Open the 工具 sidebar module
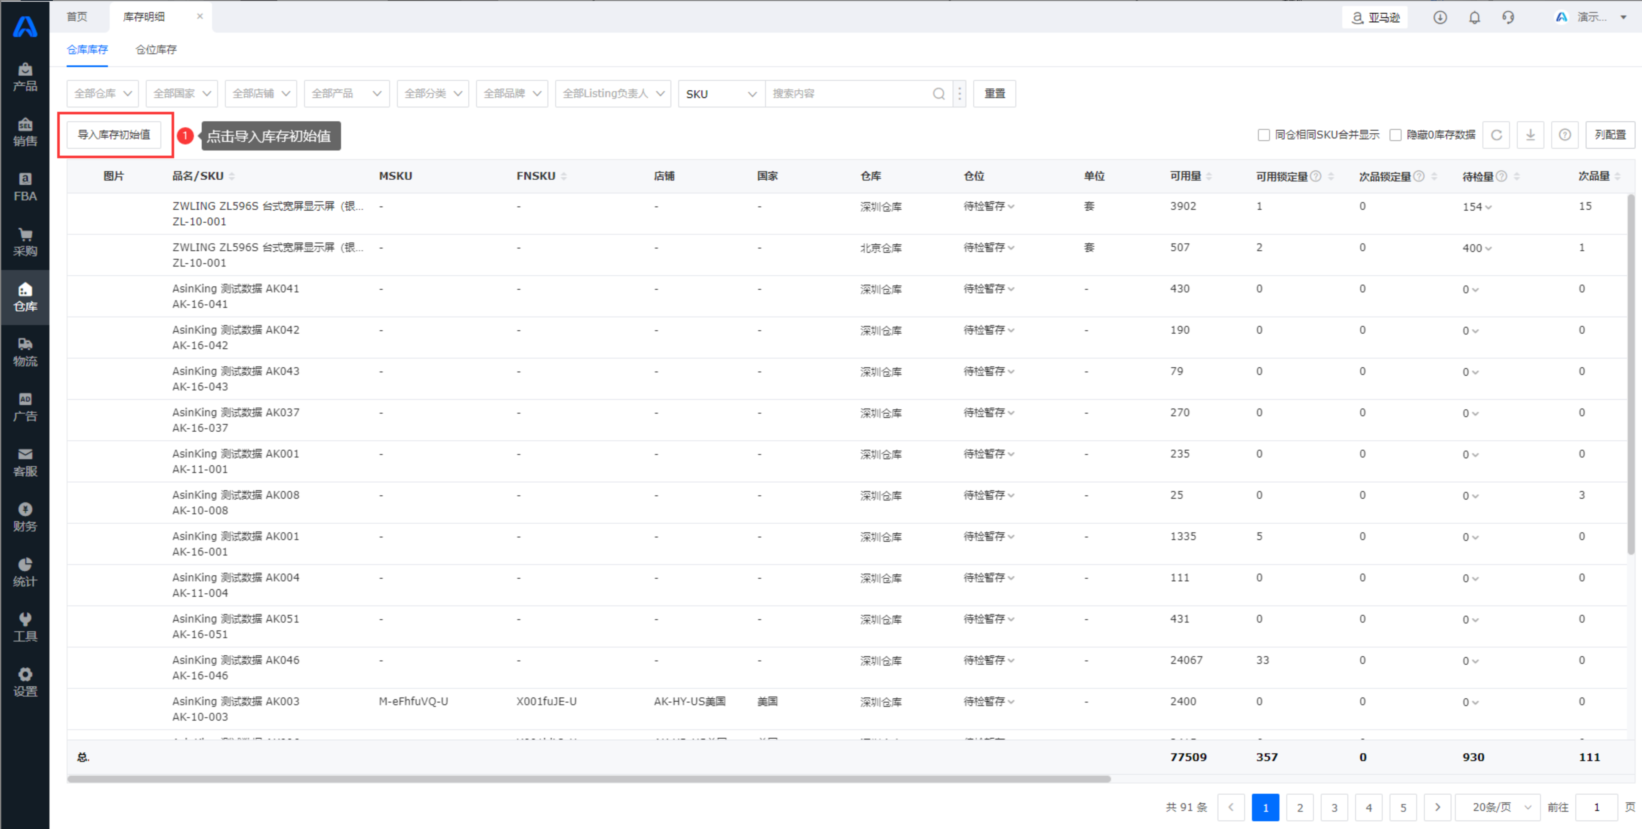 25,628
